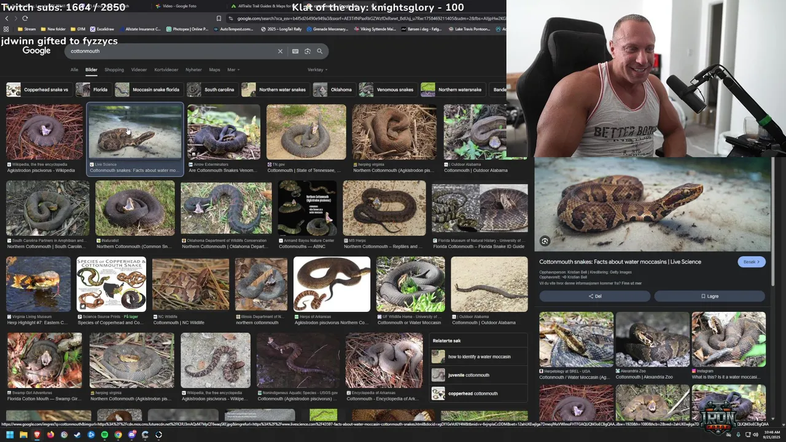Image resolution: width=786 pixels, height=442 pixels.
Task: Start a Google Lens image search
Action: 308,51
